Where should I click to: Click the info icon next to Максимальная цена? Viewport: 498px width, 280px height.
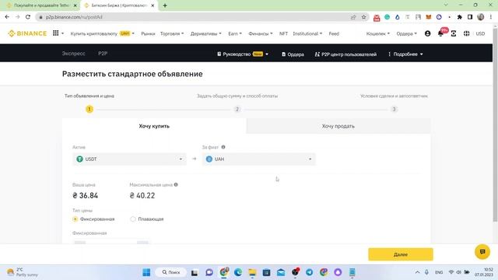tap(176, 184)
